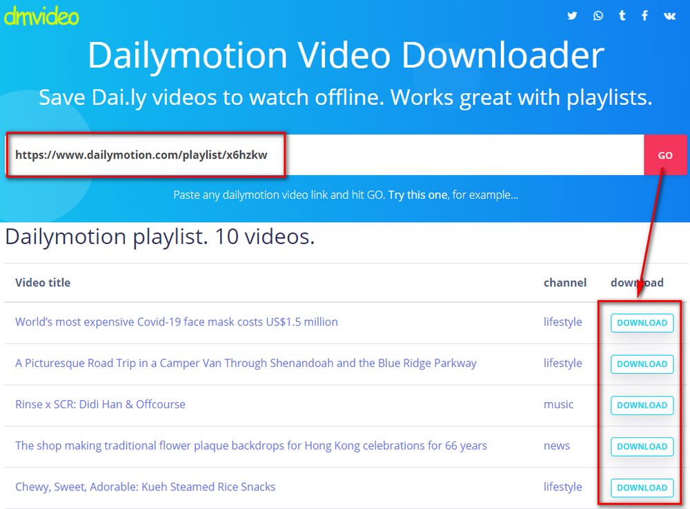The image size is (690, 509).
Task: Open "Rinse x SCR: Didi Han & Offcourse"
Action: click(100, 405)
